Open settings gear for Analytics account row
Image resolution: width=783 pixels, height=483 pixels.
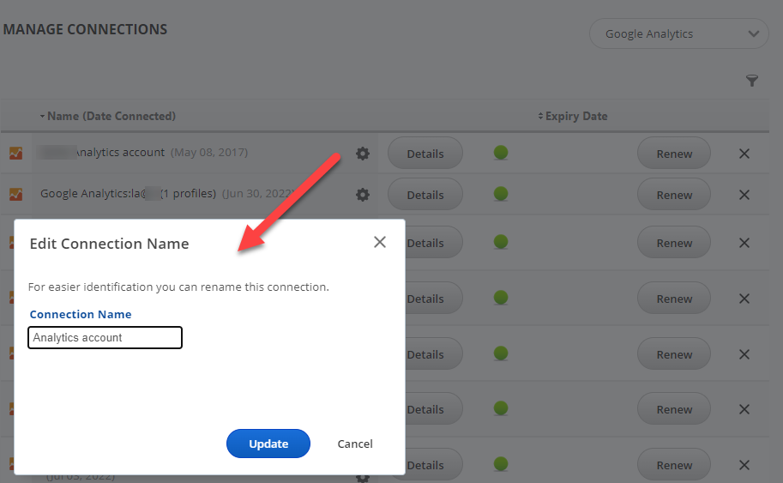[x=363, y=154]
